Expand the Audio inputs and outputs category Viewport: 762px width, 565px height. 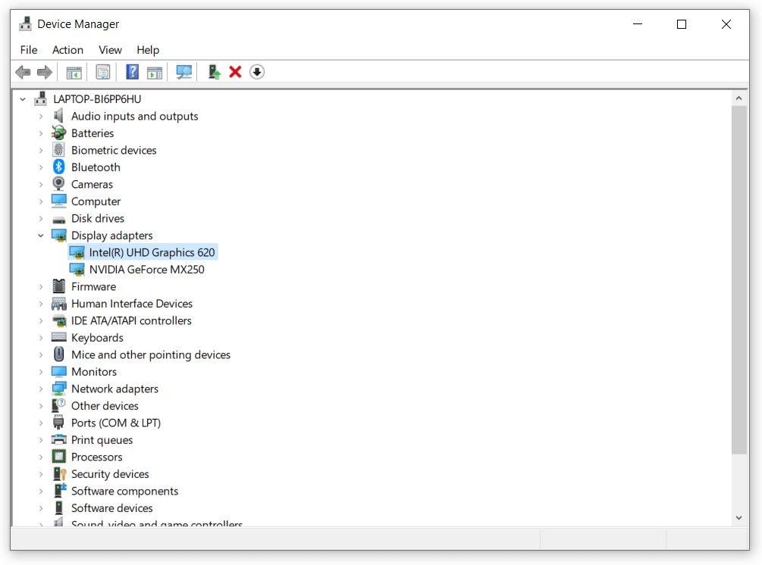coord(41,117)
